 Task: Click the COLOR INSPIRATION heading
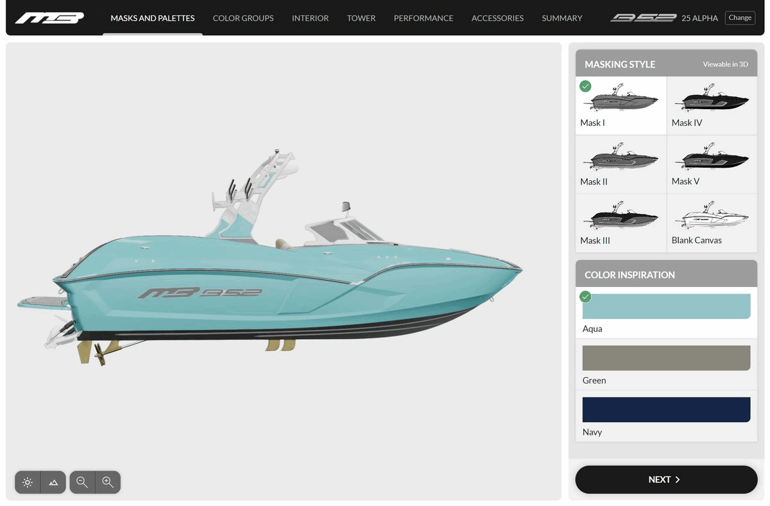(x=629, y=275)
